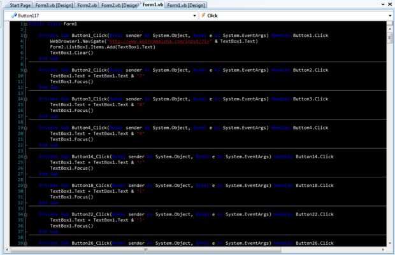Click TextBox1.Focus() on line 26
Viewport: 395px width, 255px height.
click(71, 169)
